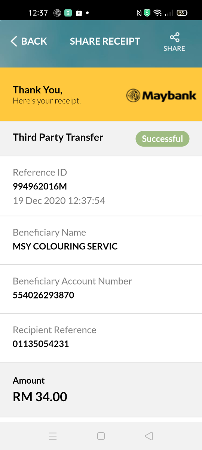Tap the Third Party Transfer heading
This screenshot has height=450, width=202.
click(x=58, y=137)
